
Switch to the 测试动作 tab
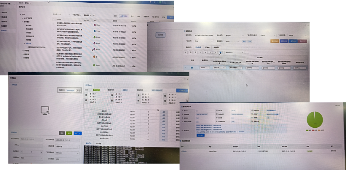click(x=188, y=47)
